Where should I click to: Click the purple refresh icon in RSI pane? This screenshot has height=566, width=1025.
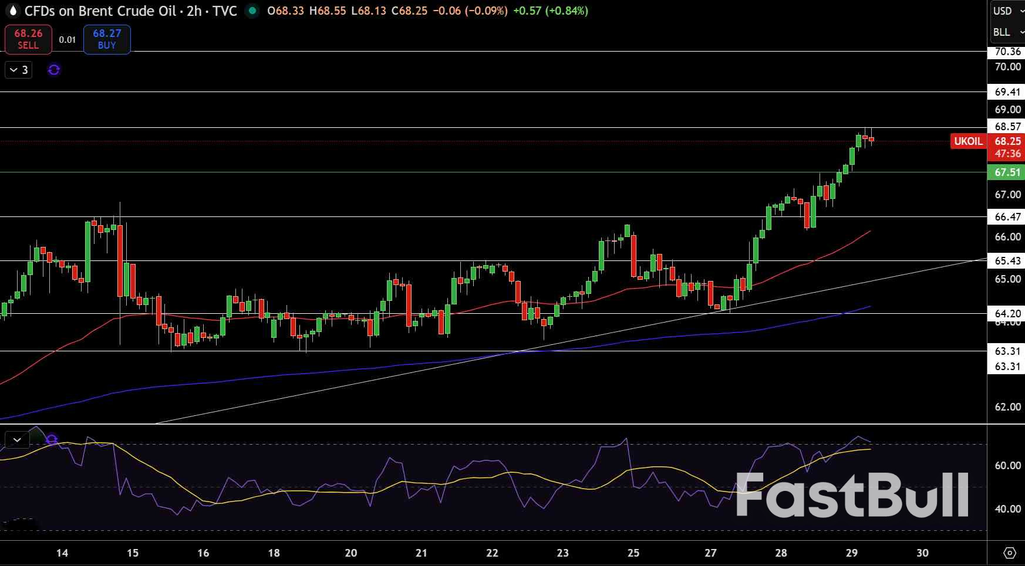click(52, 439)
